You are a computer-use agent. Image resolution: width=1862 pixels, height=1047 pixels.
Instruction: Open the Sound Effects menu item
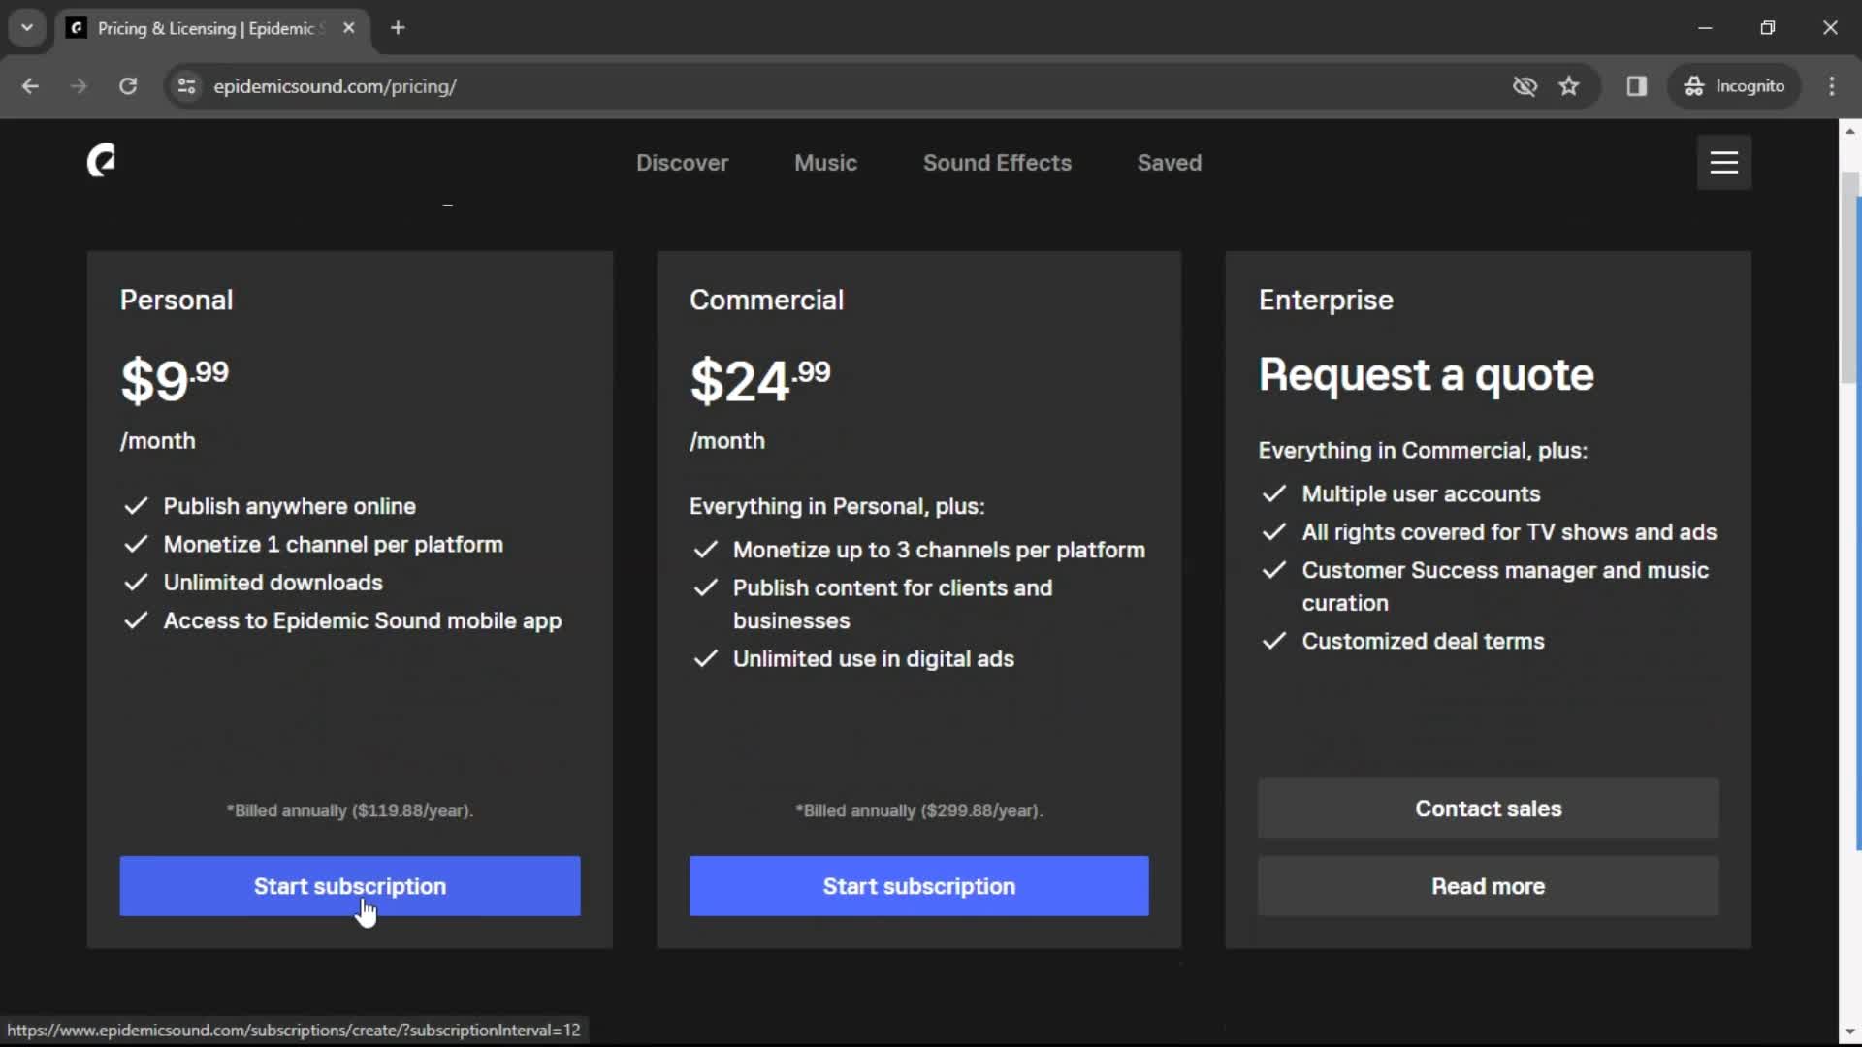[997, 163]
